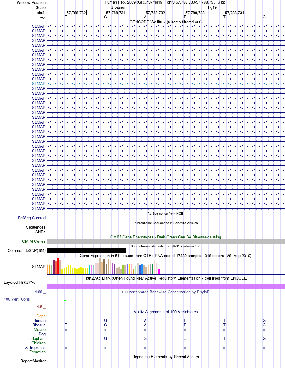This screenshot has height=368, width=285.
Task: Select the Elephant alignment row label
Action: (38, 339)
